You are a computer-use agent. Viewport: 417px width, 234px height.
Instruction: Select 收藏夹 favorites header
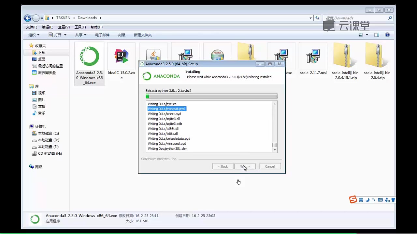[40, 46]
